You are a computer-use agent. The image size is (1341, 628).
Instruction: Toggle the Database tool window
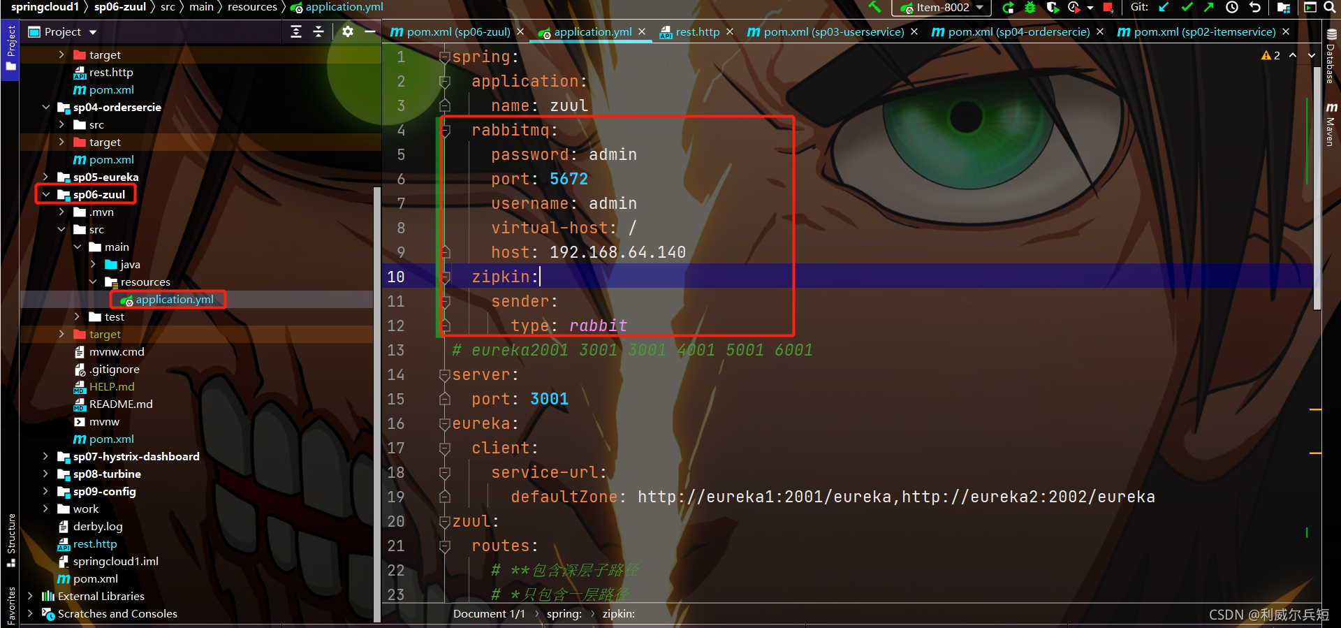coord(1331,57)
